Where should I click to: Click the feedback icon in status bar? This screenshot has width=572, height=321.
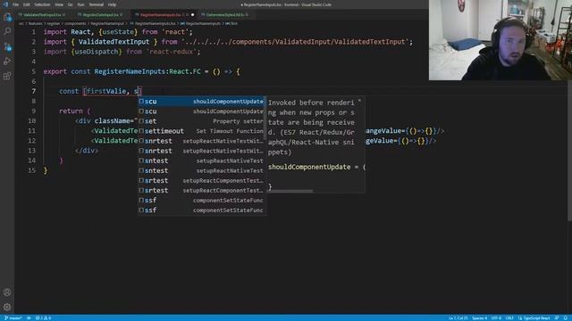557,318
